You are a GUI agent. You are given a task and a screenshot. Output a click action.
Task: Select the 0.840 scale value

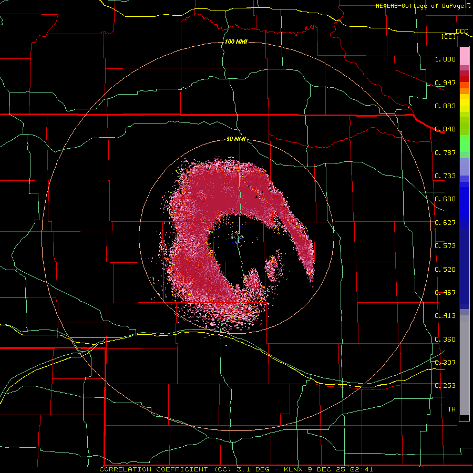click(445, 129)
